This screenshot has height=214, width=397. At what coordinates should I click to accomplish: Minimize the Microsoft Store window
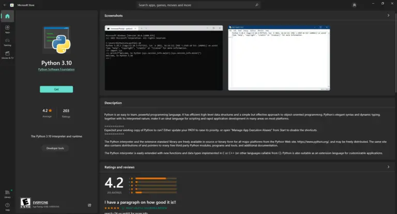click(x=373, y=4)
